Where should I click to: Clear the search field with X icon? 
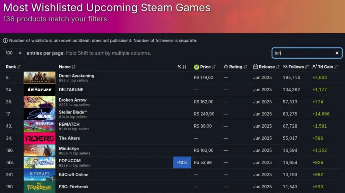coord(337,53)
